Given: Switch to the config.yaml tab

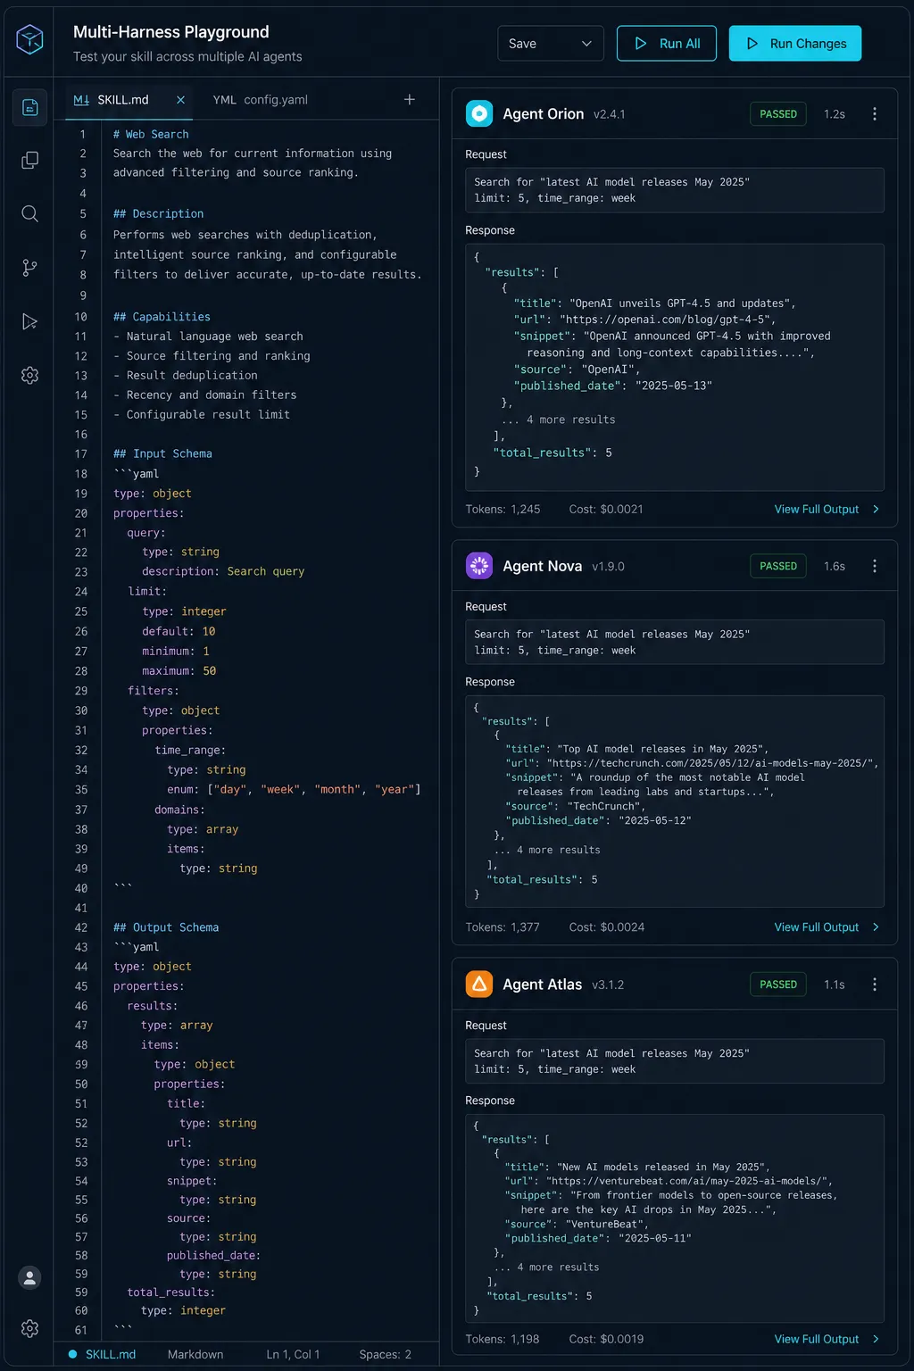Looking at the screenshot, I should [260, 100].
